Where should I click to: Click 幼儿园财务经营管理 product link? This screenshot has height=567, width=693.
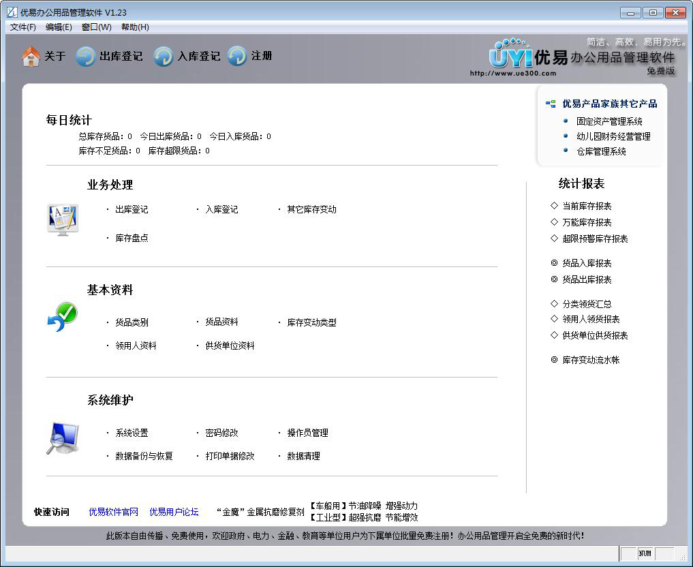(613, 136)
